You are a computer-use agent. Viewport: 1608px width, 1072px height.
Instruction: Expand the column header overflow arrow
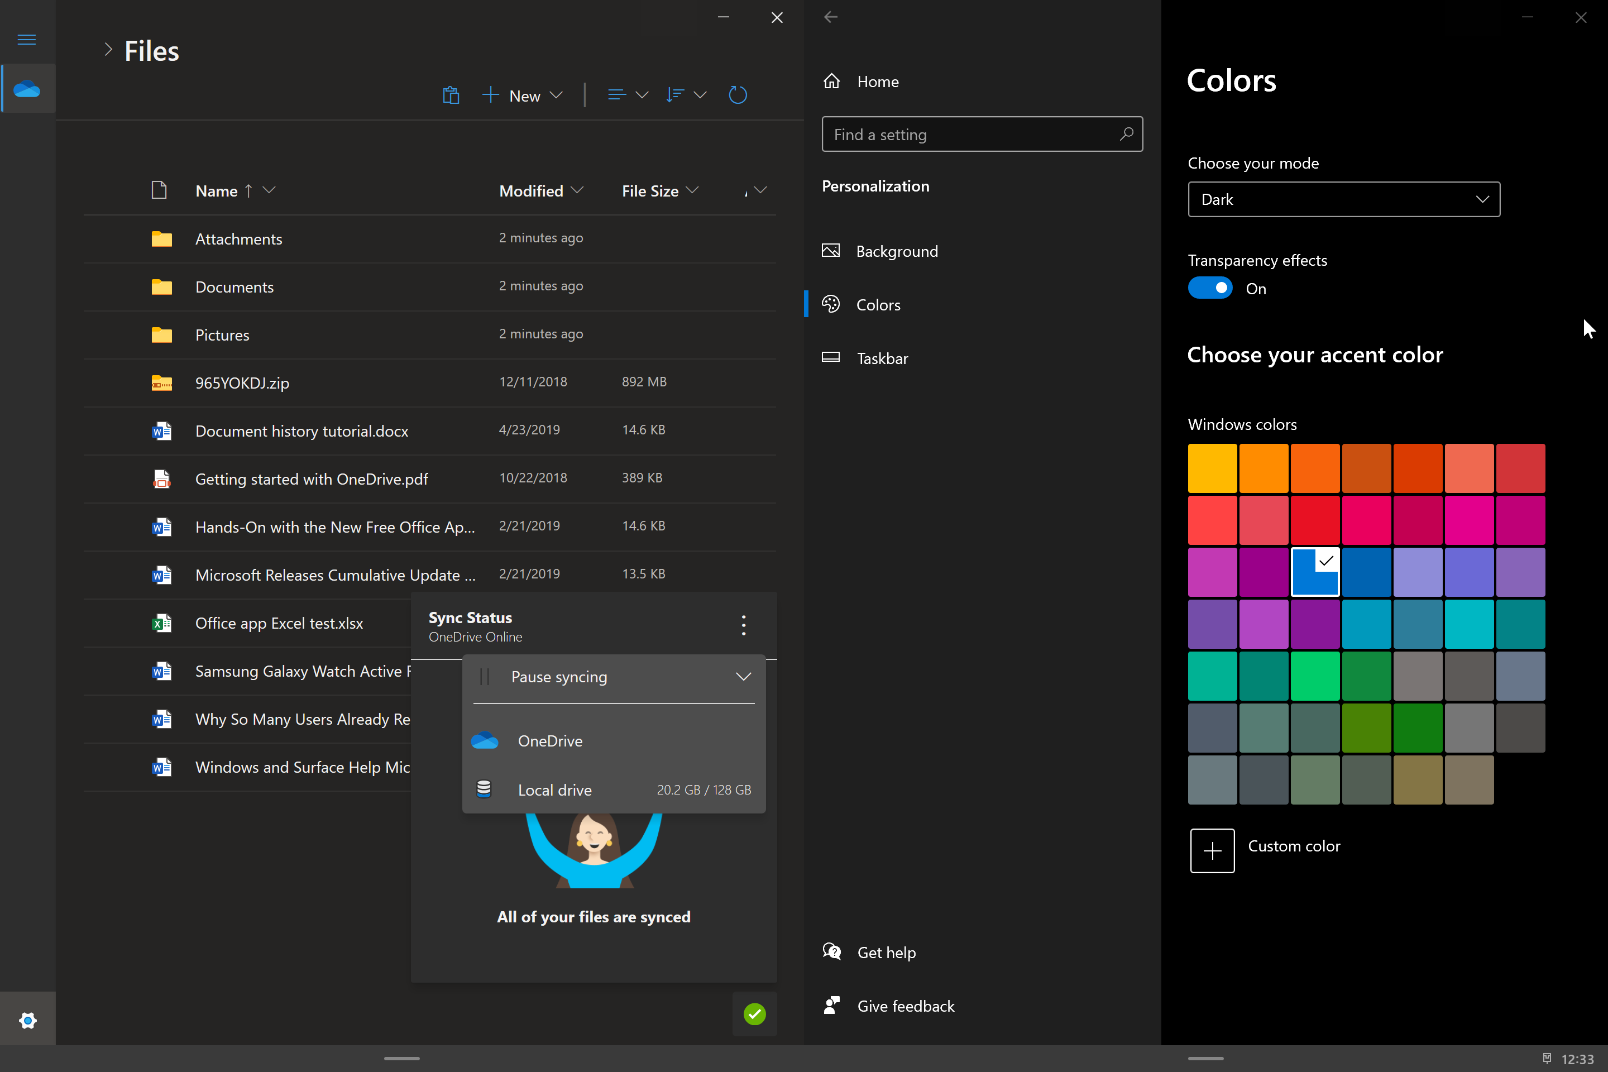(761, 190)
